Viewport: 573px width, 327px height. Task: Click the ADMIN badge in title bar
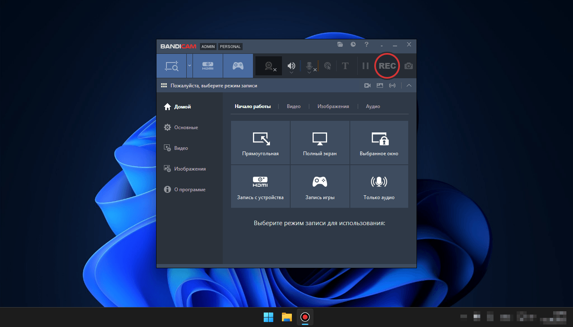(x=208, y=46)
